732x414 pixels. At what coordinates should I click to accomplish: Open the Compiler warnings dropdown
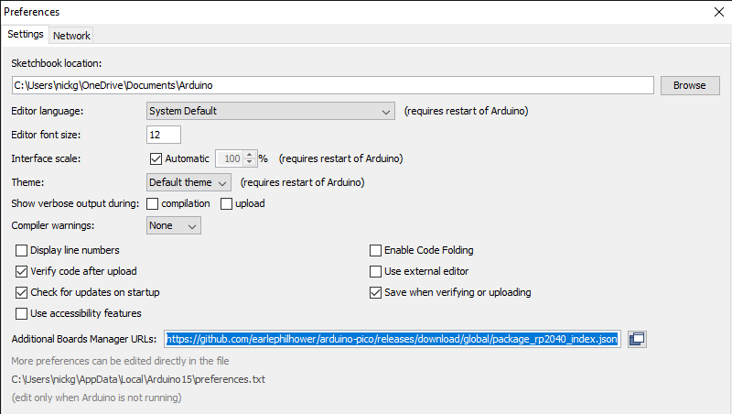[x=173, y=225]
